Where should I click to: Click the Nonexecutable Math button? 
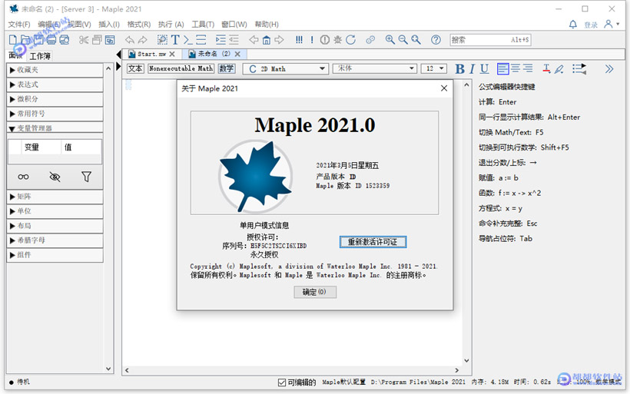point(181,68)
